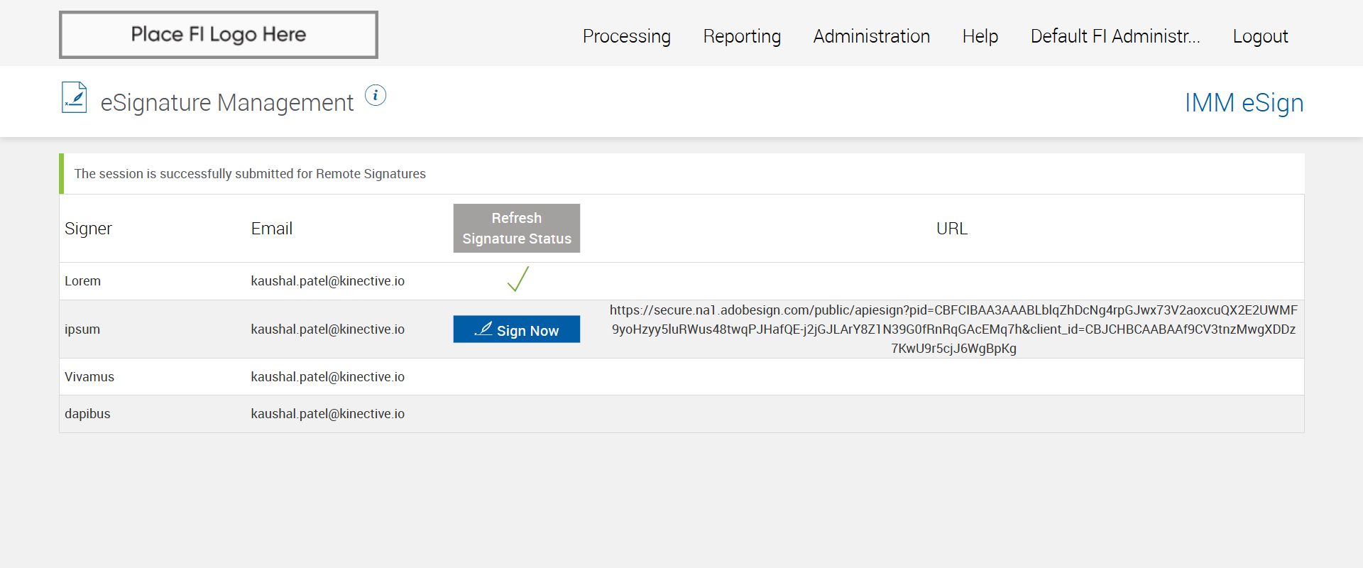Click the eSignature Management document icon
This screenshot has height=568, width=1363.
click(75, 98)
